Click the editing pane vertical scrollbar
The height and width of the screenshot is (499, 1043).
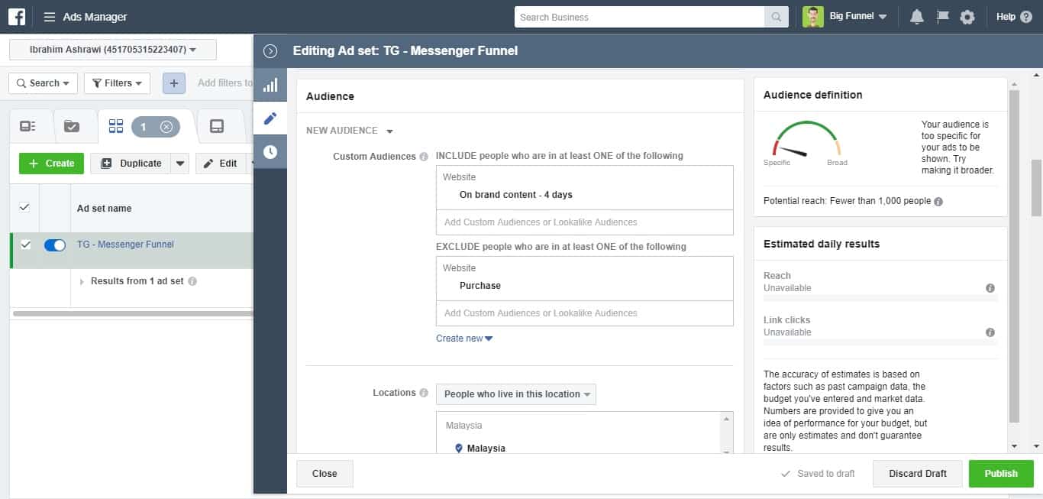pyautogui.click(x=1036, y=187)
